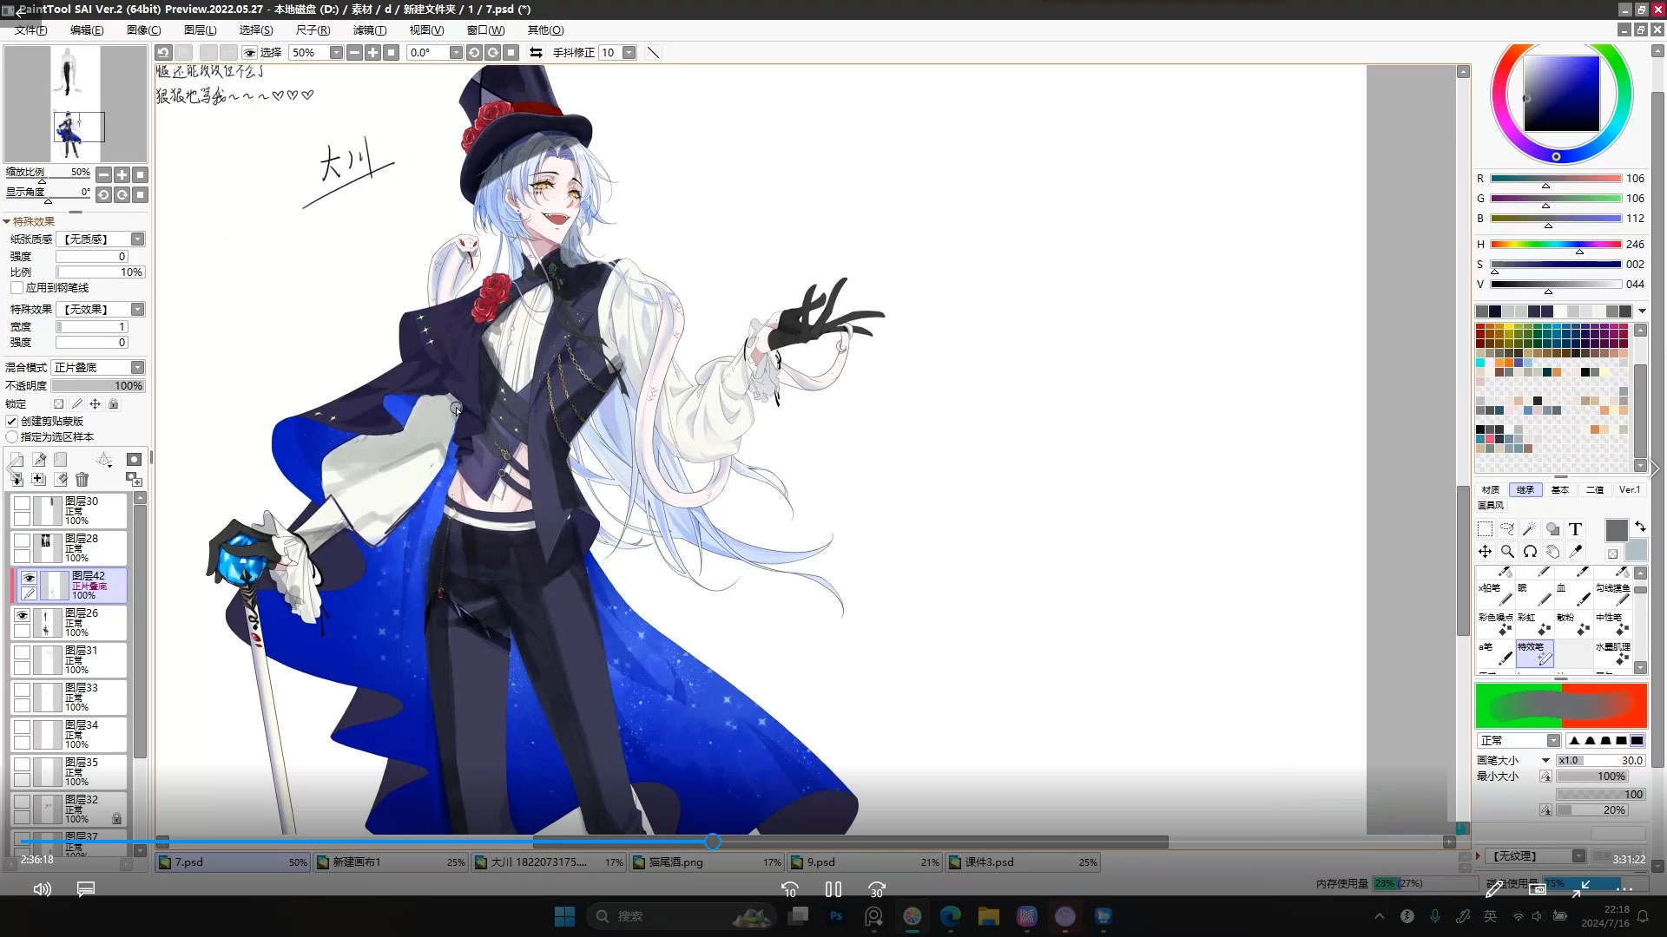The image size is (1667, 937).
Task: Uncheck 创建剪贴蒙版 clipping mask checkbox
Action: pos(12,422)
